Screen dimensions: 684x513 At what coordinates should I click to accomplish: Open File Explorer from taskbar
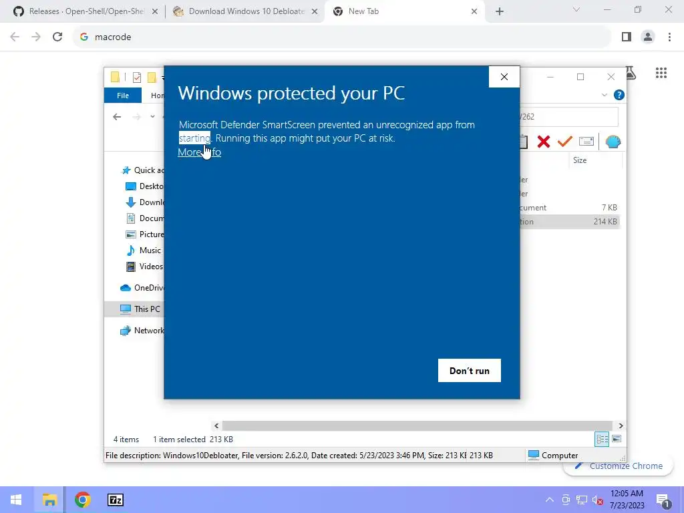49,500
